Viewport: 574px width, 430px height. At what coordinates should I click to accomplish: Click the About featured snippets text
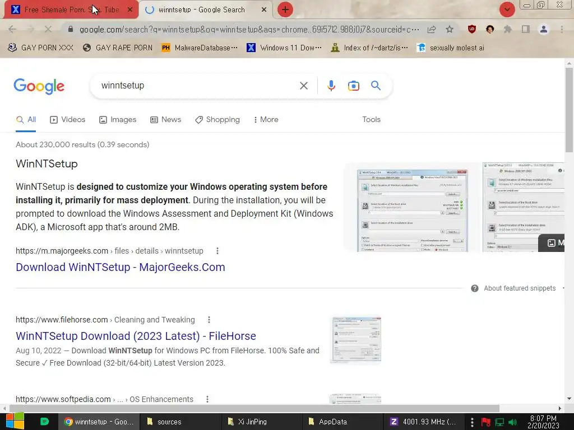520,288
